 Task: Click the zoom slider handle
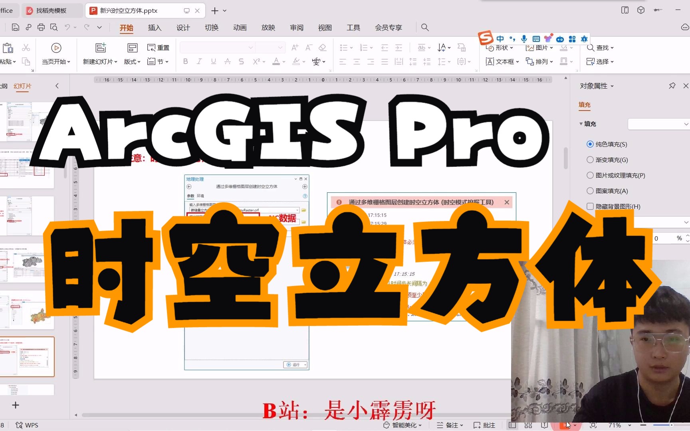click(x=671, y=425)
